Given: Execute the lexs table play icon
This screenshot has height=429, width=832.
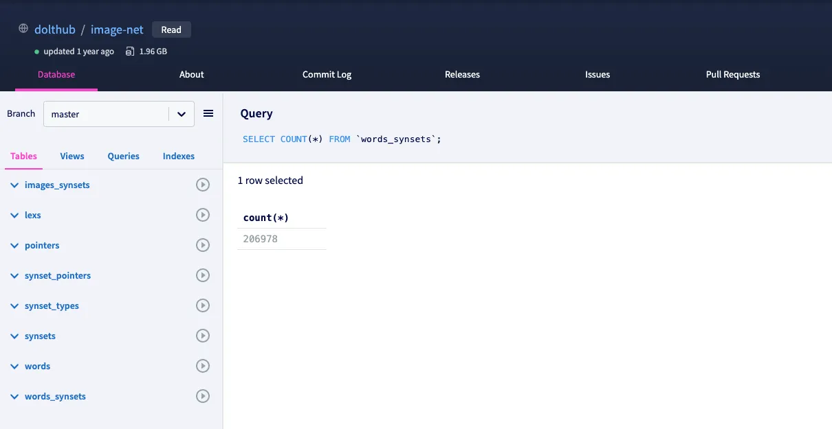Looking at the screenshot, I should click(202, 214).
